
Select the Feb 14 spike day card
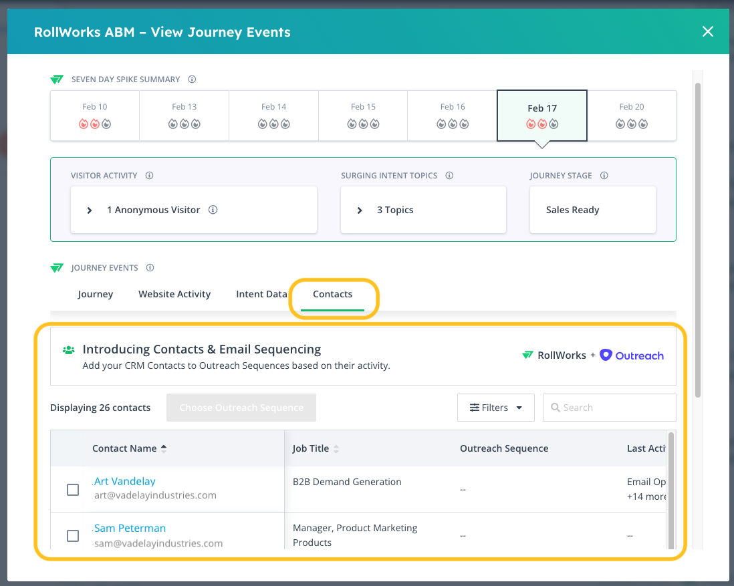click(274, 116)
